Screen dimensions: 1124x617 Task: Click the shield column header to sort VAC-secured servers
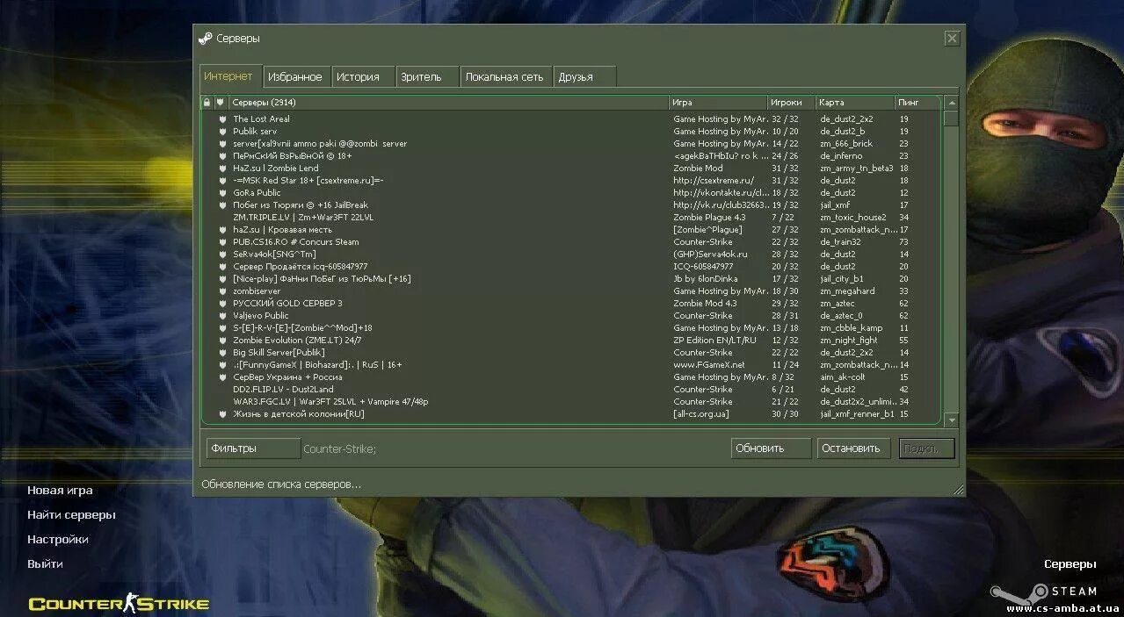point(222,102)
